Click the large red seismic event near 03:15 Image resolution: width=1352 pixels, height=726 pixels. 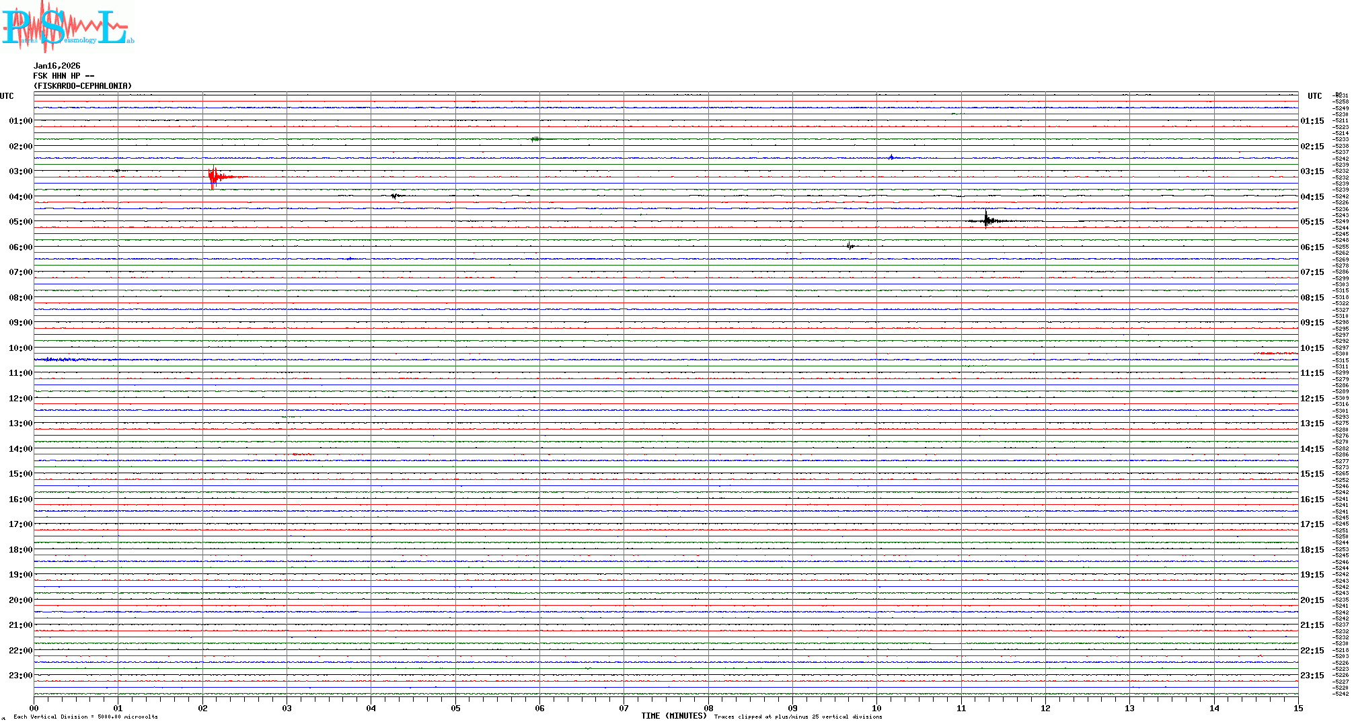point(214,177)
